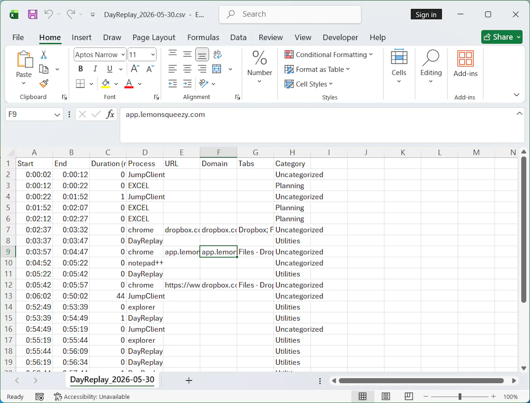This screenshot has width=530, height=403.
Task: Click the Borders icon
Action: tap(80, 83)
